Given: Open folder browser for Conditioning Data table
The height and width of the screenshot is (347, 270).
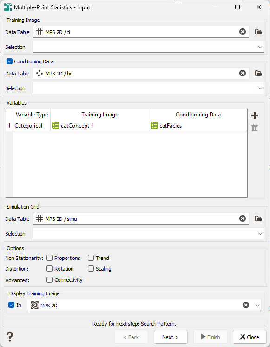Looking at the screenshot, I should coord(258,73).
